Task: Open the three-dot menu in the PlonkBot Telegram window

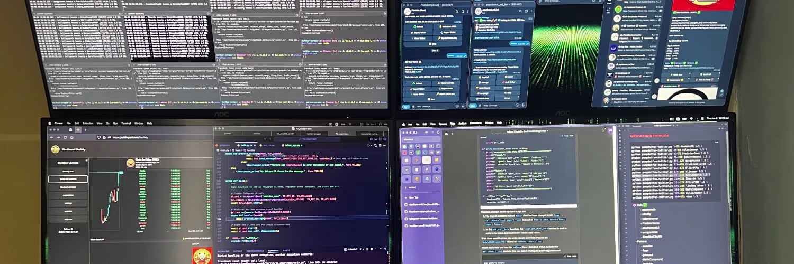Action: 468,11
